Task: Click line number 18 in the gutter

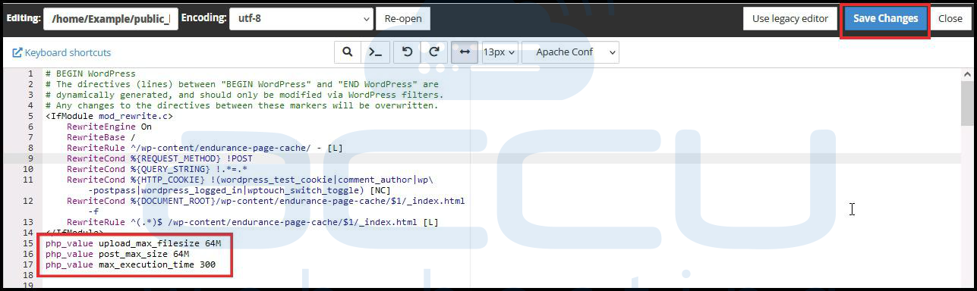Action: pos(28,275)
